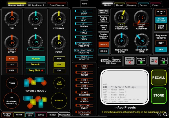This screenshot has height=118, width=169.
Task: Adjust the MIX knob
Action: [36, 19]
